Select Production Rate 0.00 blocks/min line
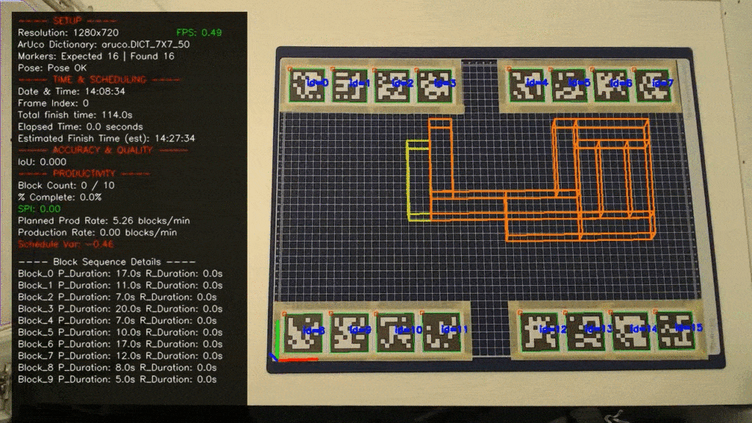The image size is (752, 423). pos(98,232)
